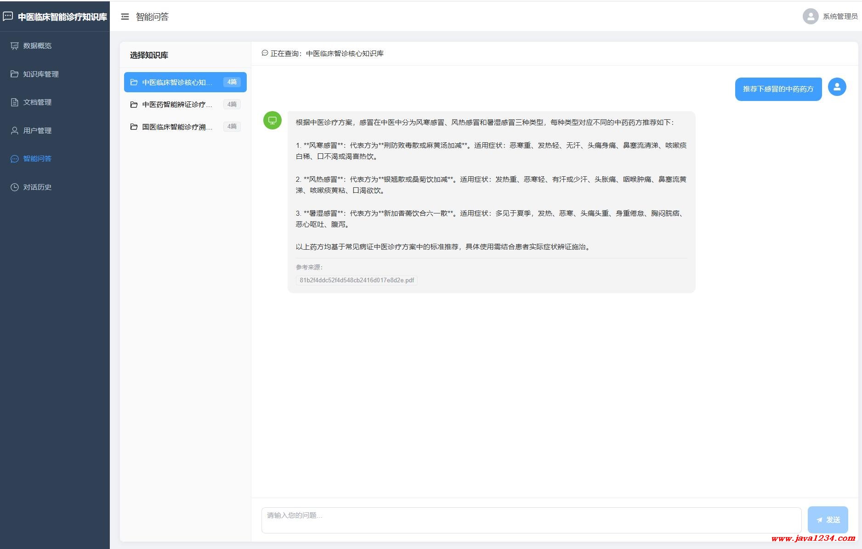This screenshot has width=862, height=549.
Task: Click the blue user avatar in chat
Action: tap(837, 87)
